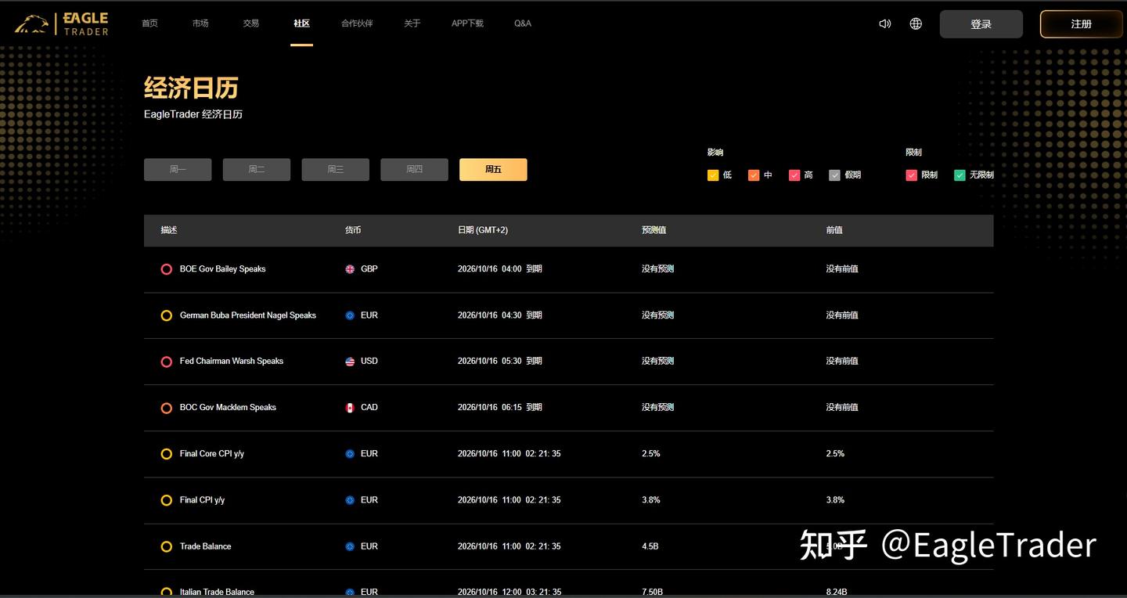The image size is (1127, 598).
Task: Click impact circle for BOE Gov Bailey Speaks
Action: [166, 269]
